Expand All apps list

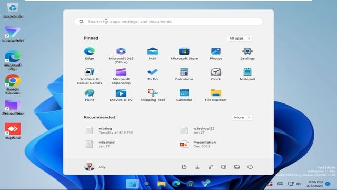point(240,38)
